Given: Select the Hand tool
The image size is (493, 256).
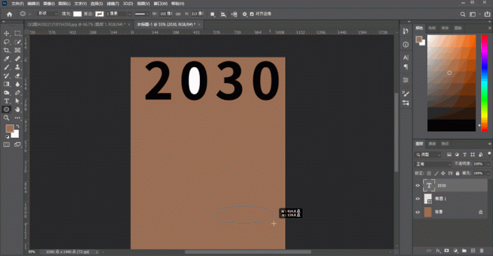Looking at the screenshot, I should (x=17, y=109).
